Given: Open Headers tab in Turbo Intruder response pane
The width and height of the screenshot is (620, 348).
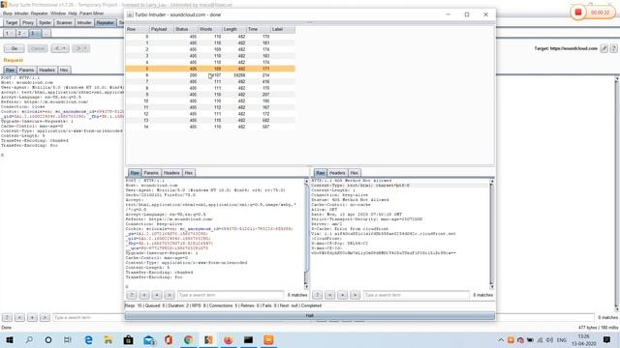Looking at the screenshot, I should (x=337, y=173).
